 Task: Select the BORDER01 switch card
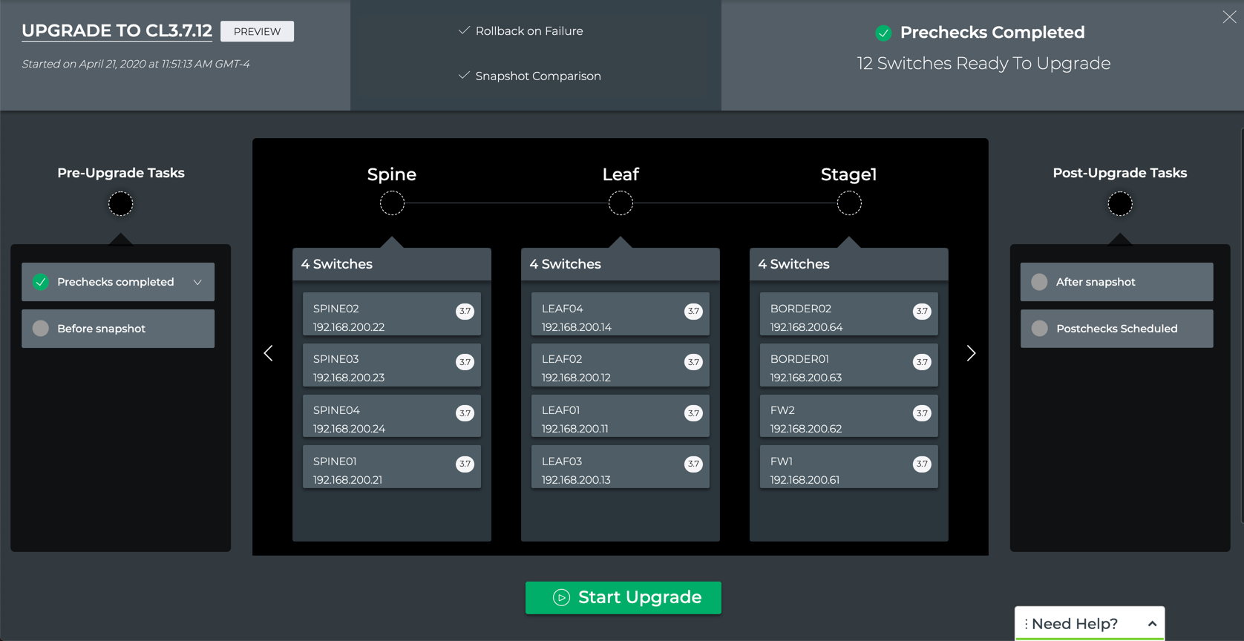[x=848, y=368]
